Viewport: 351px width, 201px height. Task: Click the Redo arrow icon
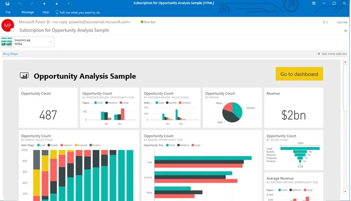(32, 3)
